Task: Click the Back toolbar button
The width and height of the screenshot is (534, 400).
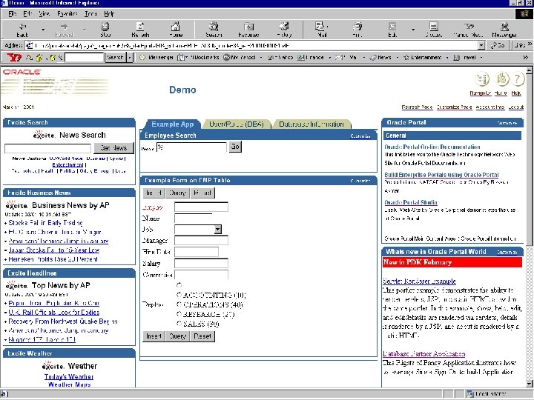Action: (22, 30)
